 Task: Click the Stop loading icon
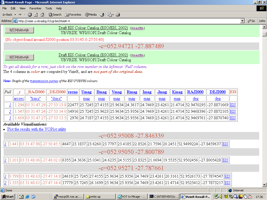[30, 15]
